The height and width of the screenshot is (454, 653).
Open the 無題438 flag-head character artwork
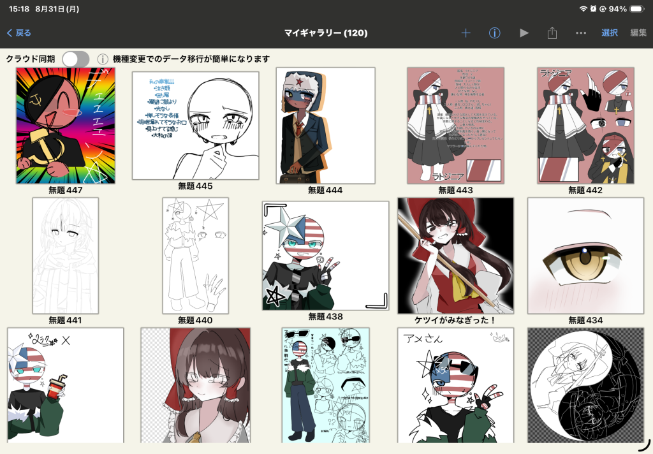[x=325, y=256]
